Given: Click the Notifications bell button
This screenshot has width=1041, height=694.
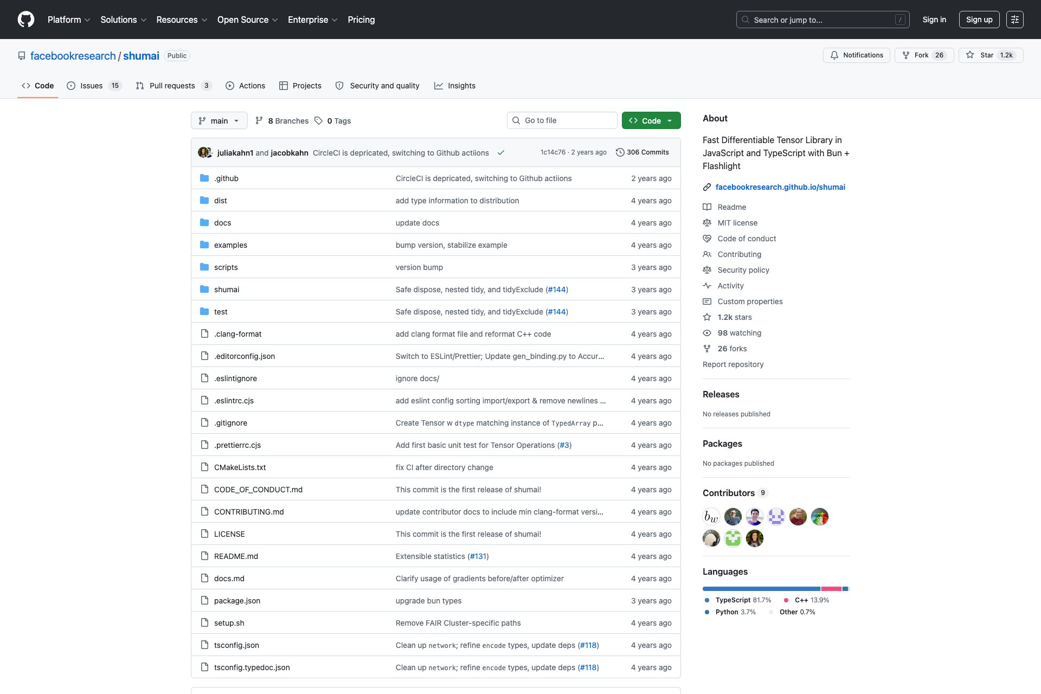Looking at the screenshot, I should (x=856, y=55).
